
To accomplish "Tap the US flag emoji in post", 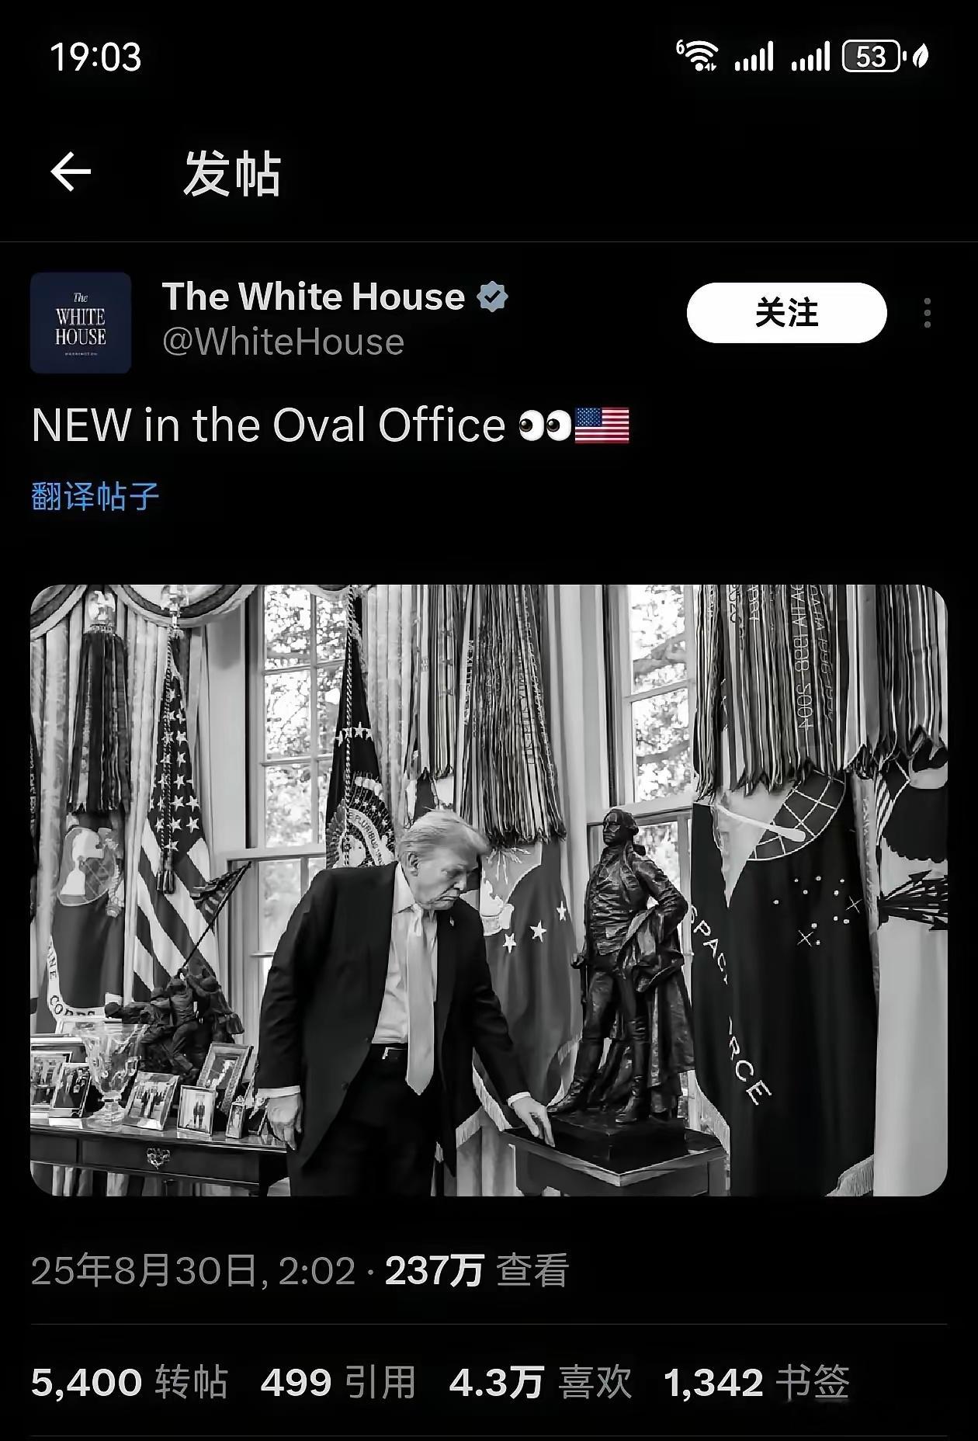I will click(602, 425).
